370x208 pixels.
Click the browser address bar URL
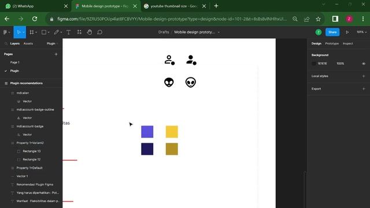pos(172,19)
